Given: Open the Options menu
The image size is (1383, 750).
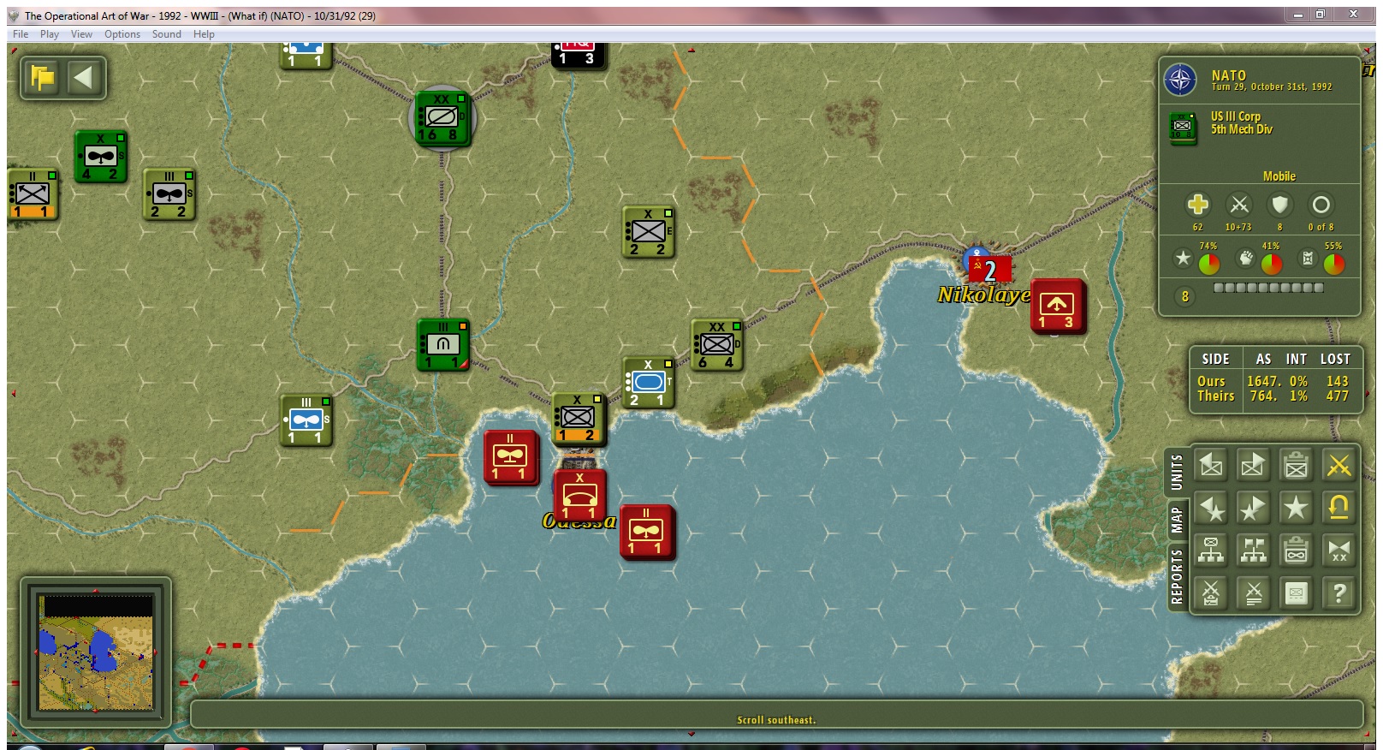Looking at the screenshot, I should tap(122, 34).
